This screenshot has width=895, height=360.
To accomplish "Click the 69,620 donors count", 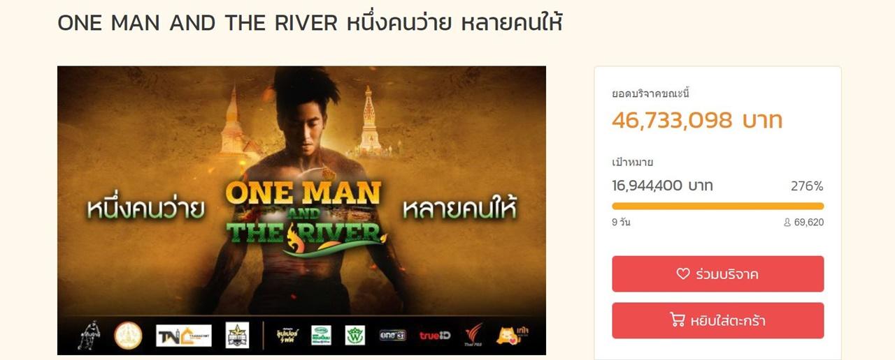I will (809, 223).
